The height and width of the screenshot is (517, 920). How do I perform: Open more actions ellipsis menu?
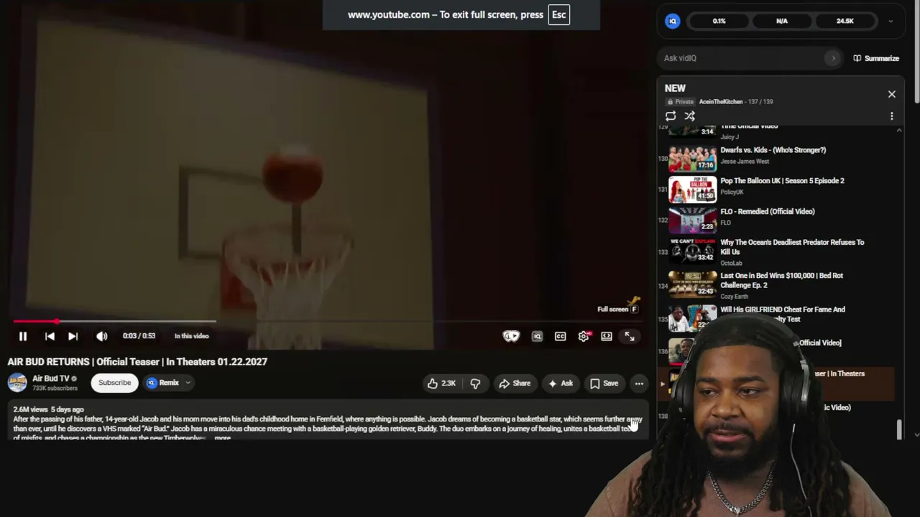639,383
